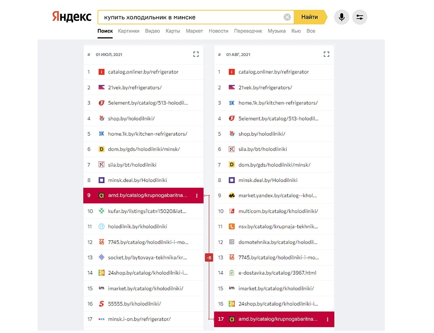The height and width of the screenshot is (333, 434).
Task: Click the 21vek favicon in the August list
Action: pyautogui.click(x=232, y=88)
